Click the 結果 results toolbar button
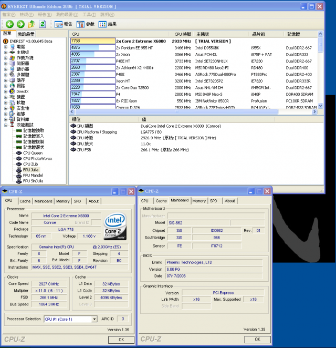The height and width of the screenshot is (348, 336). point(108,24)
